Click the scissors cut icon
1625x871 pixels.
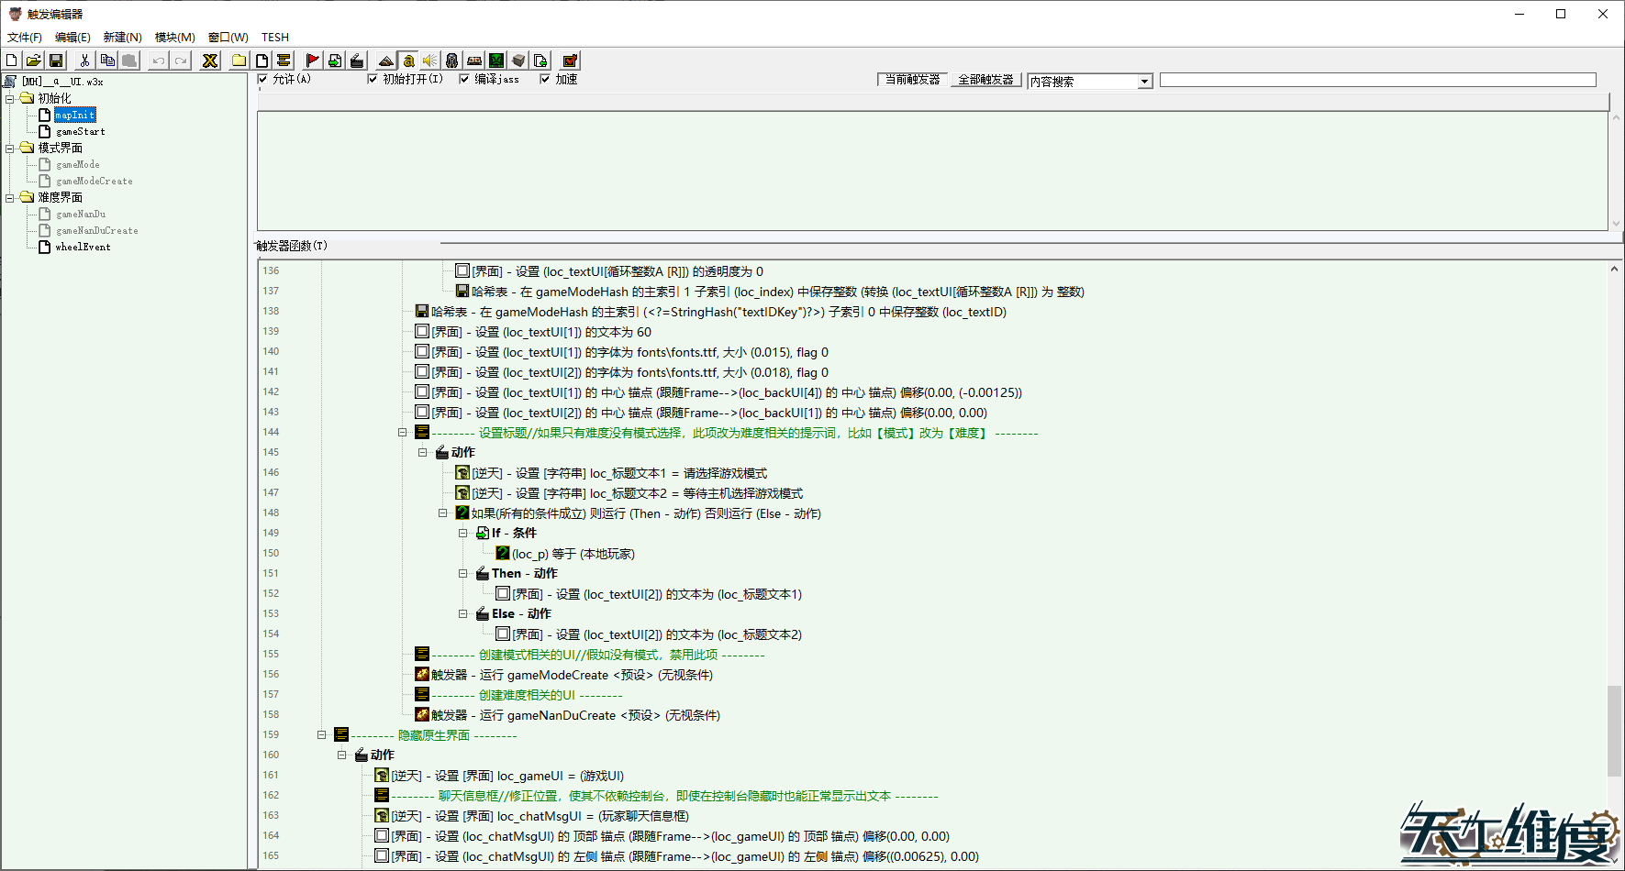coord(84,61)
